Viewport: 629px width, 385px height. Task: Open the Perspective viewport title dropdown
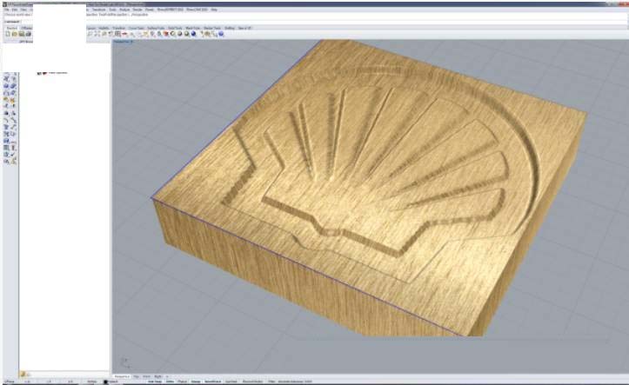pos(124,41)
